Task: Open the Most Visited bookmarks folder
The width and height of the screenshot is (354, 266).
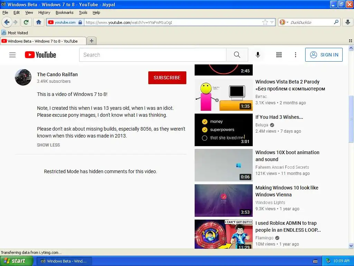Action: coord(15,33)
